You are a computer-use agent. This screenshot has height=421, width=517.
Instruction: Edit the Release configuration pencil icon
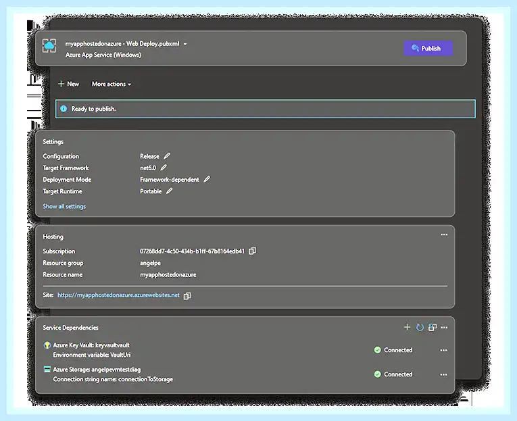pos(167,155)
